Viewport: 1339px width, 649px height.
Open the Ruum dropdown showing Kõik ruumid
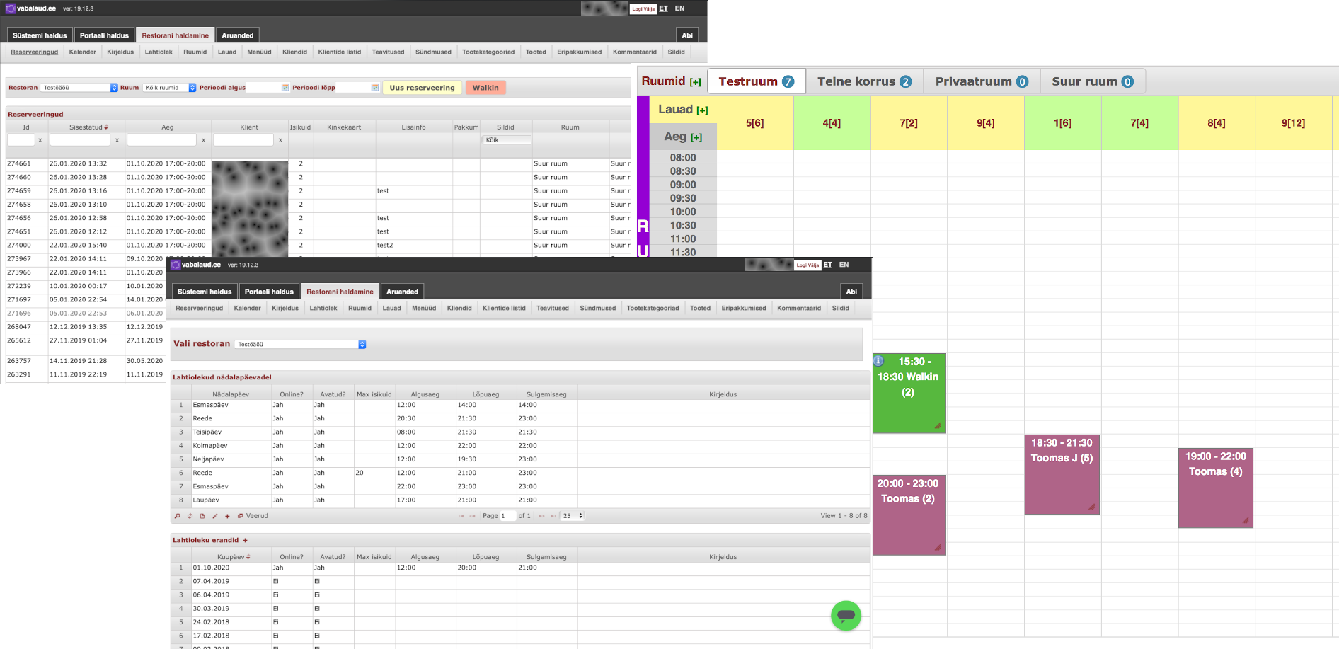click(x=170, y=88)
